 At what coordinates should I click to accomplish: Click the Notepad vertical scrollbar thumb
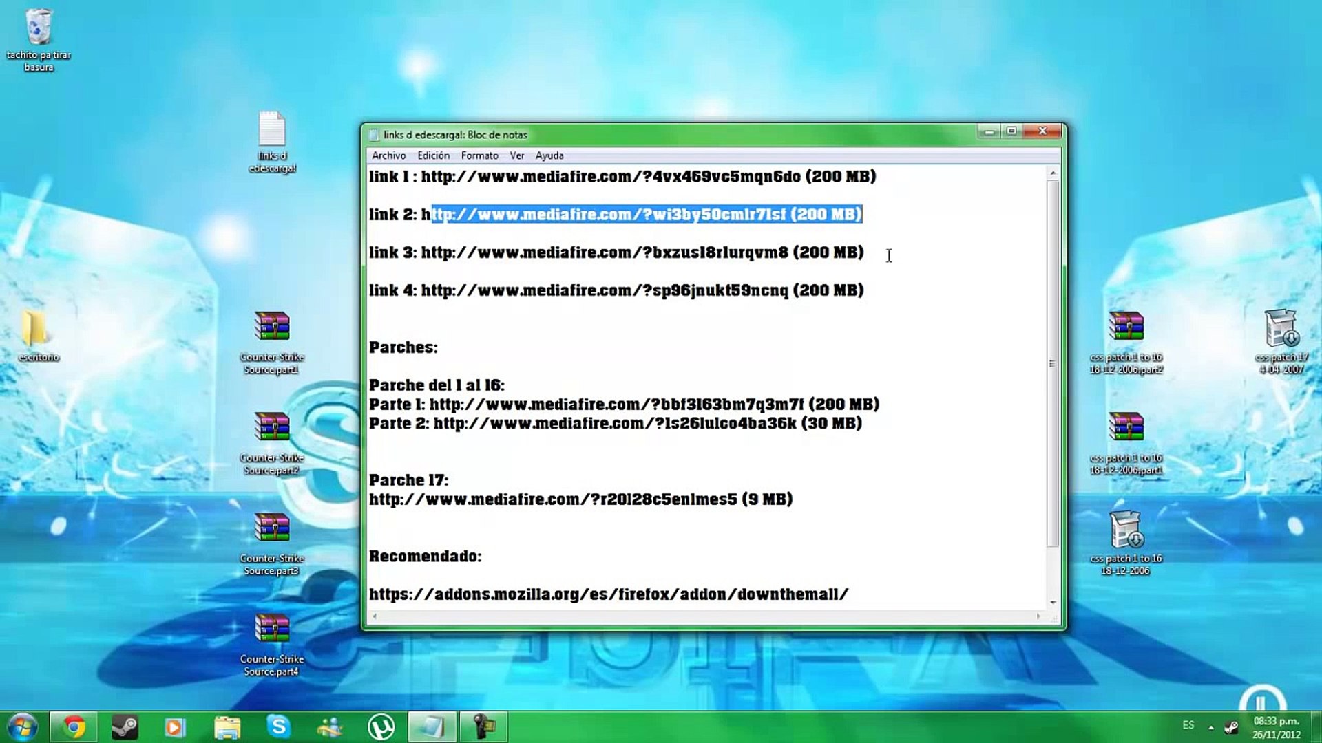click(x=1052, y=363)
